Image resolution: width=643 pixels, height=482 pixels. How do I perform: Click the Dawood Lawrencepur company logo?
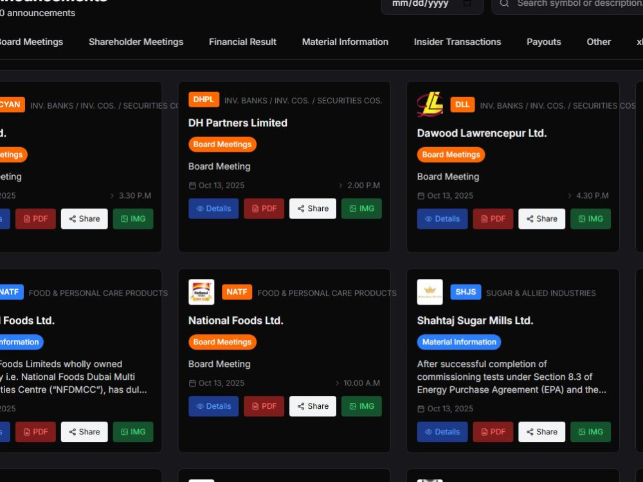click(430, 105)
